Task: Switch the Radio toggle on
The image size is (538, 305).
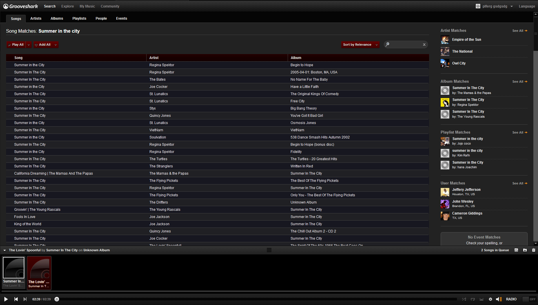Action: (529, 299)
